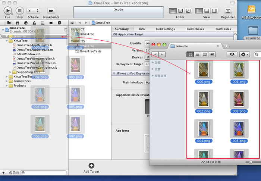Collapse the XmasTree project root triangle
Viewport: 261px width, 181px height.
[x=3, y=30]
